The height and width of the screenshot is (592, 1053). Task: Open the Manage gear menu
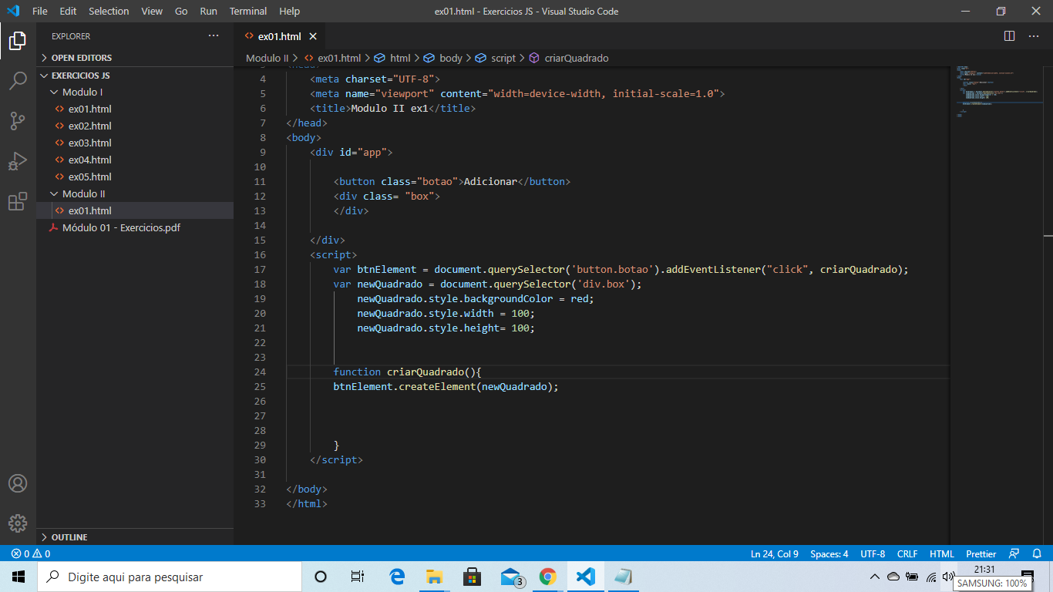18,523
